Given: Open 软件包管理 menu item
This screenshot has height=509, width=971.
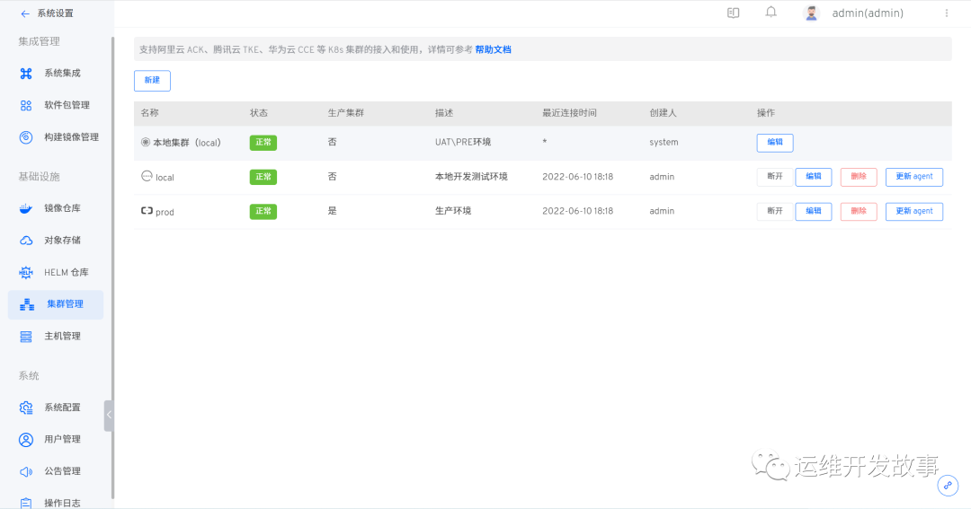Looking at the screenshot, I should pos(67,106).
